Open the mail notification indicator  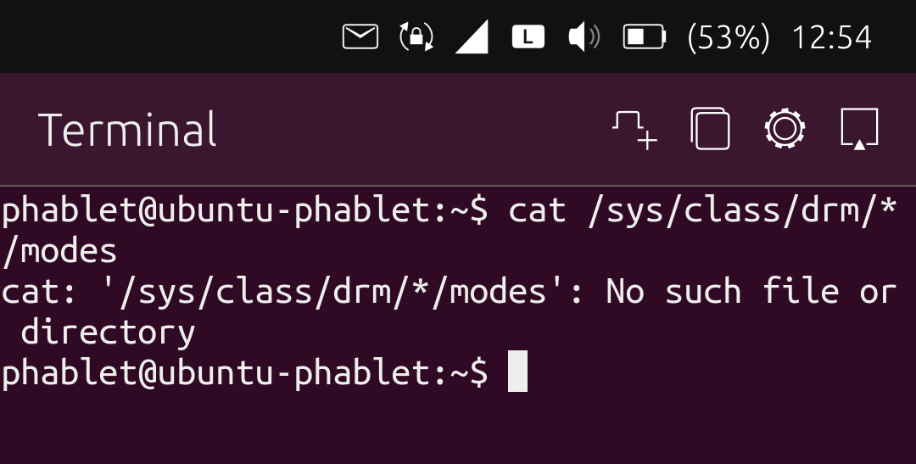pos(360,36)
